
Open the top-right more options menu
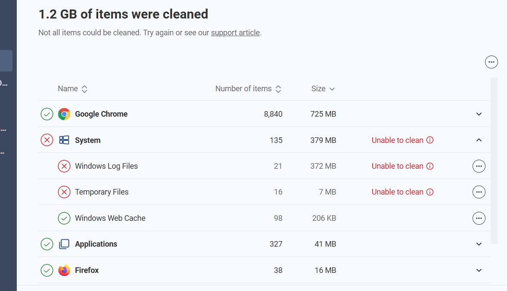tap(491, 62)
